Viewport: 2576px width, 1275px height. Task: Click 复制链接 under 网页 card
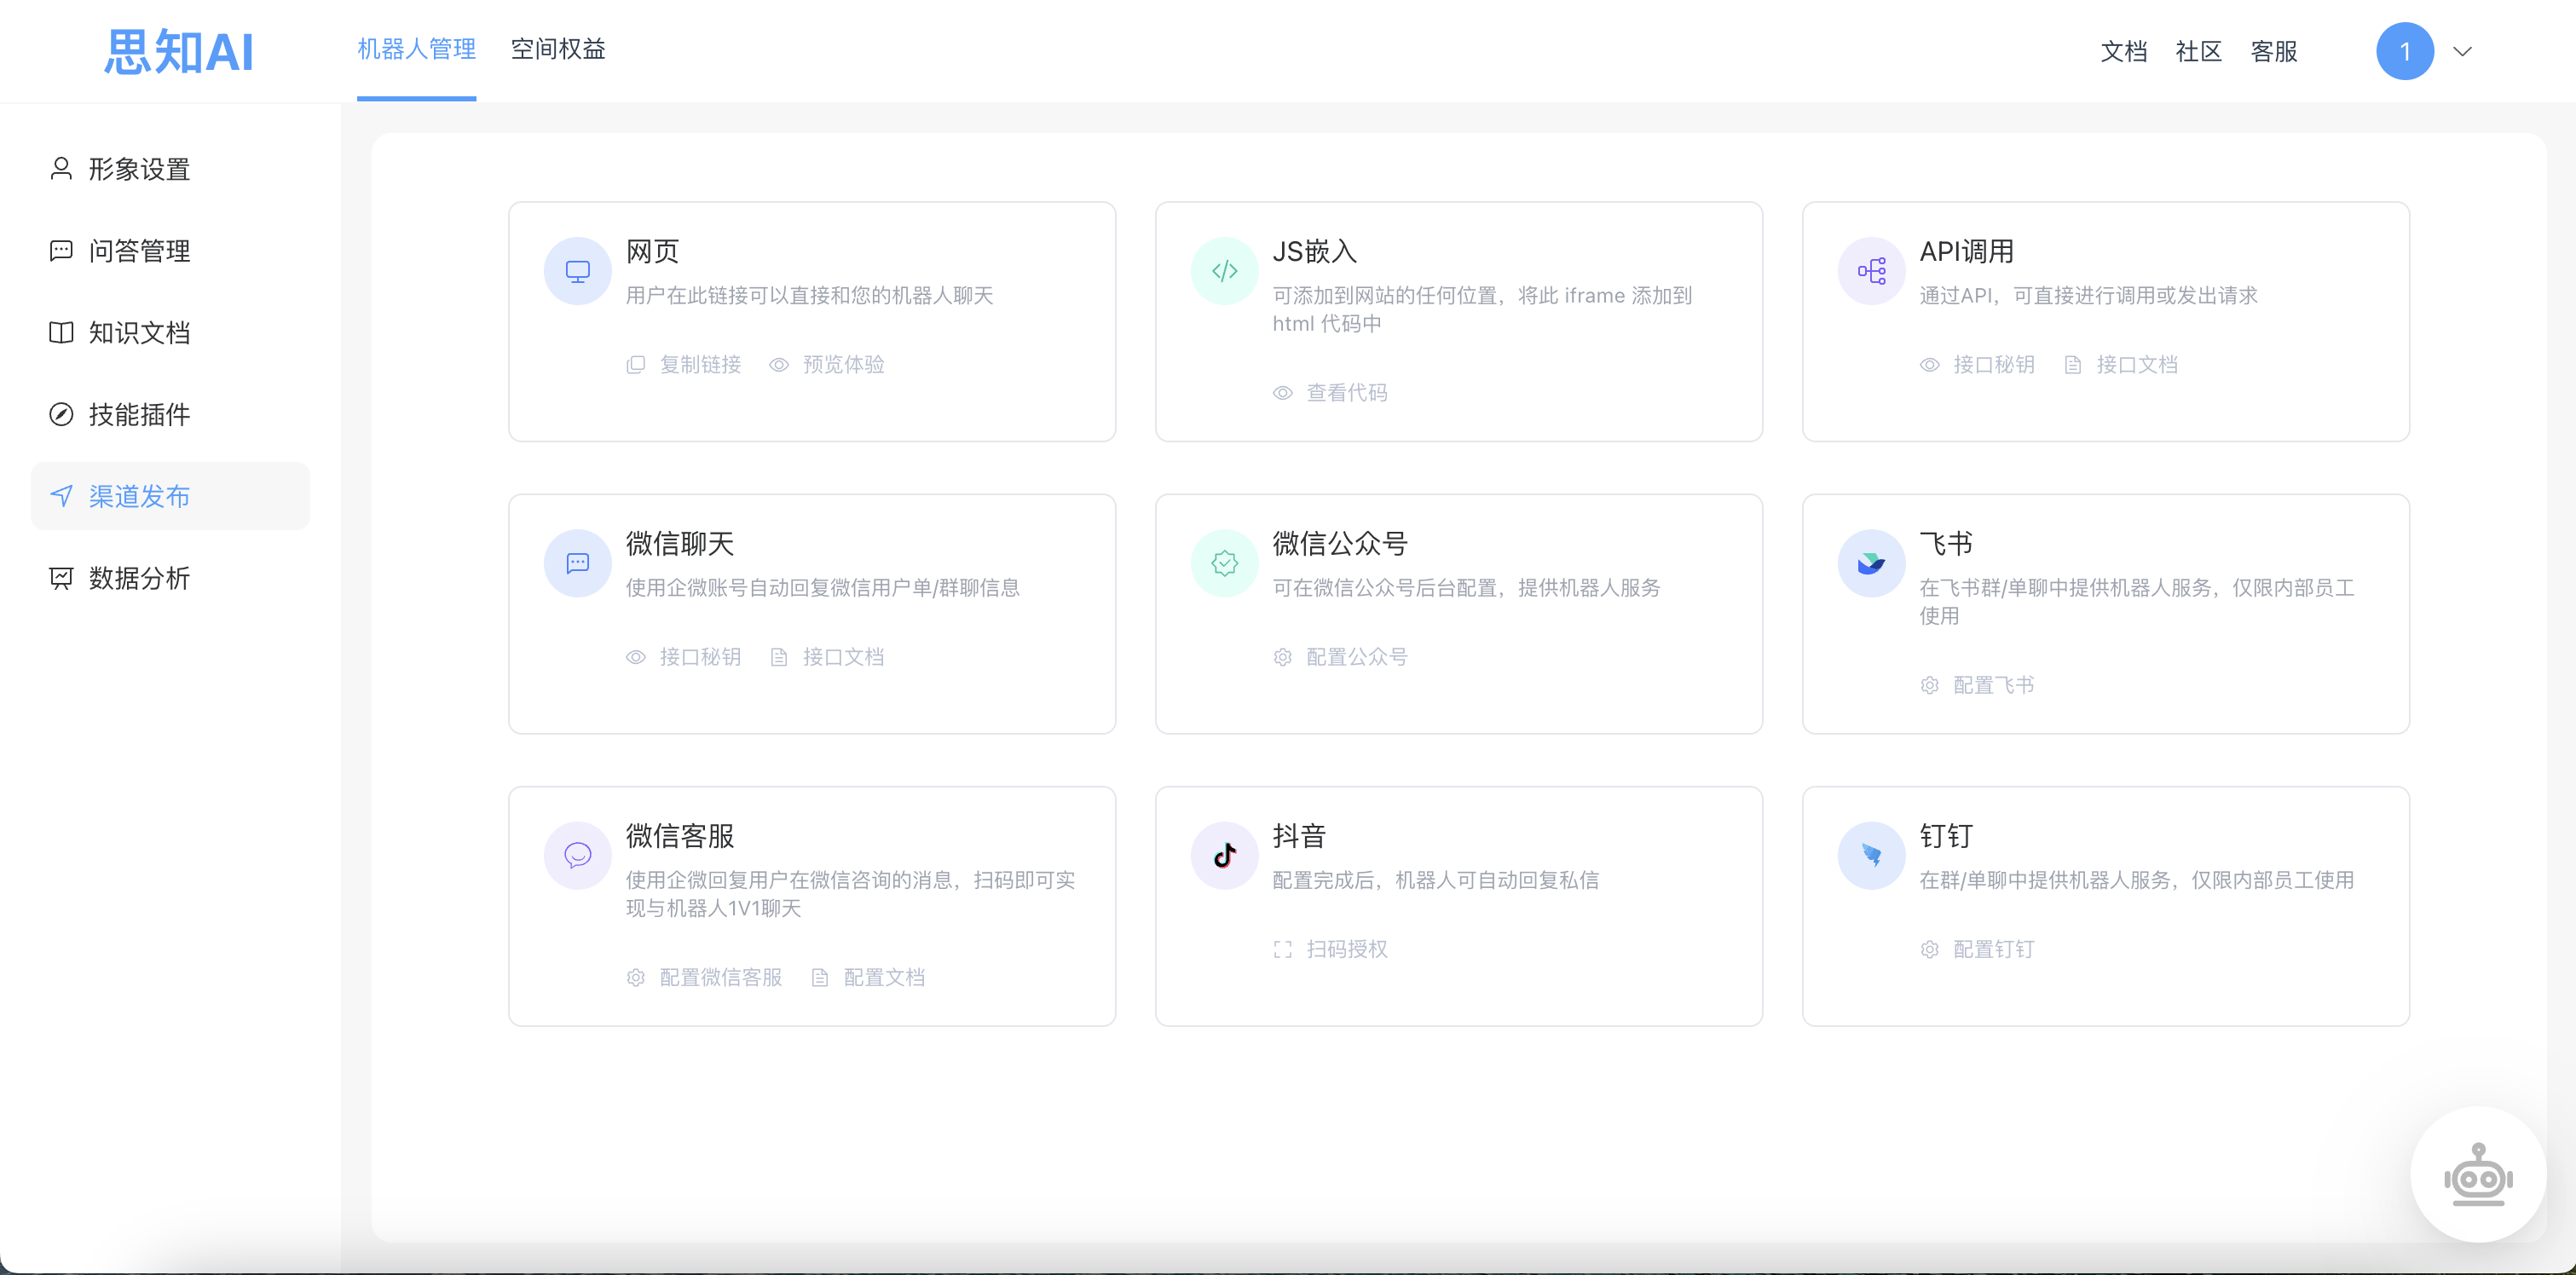point(699,365)
